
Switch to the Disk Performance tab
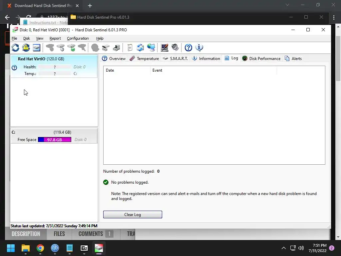261,59
